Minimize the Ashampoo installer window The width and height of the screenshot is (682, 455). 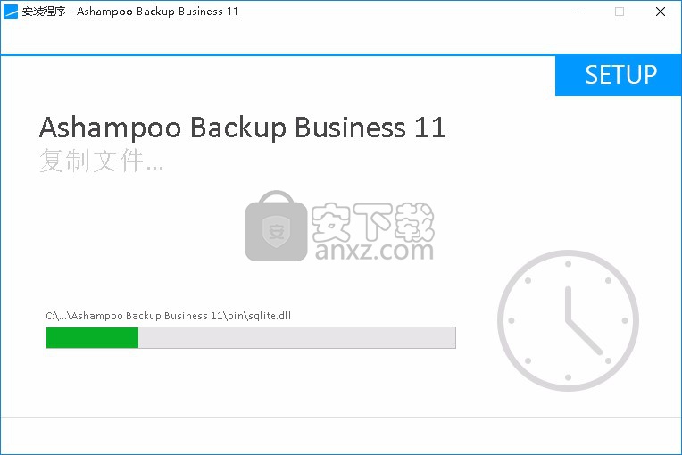pyautogui.click(x=578, y=12)
